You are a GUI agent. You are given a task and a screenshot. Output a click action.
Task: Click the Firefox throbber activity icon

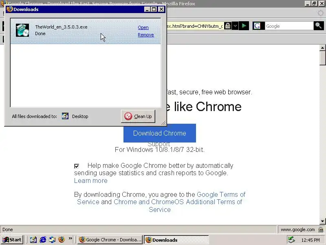point(321,13)
